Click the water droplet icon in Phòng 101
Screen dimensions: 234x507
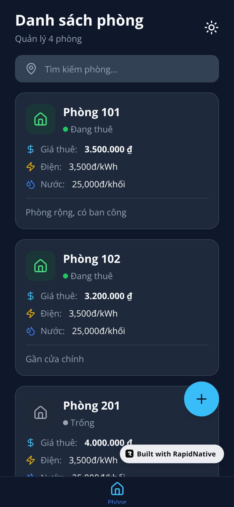[x=31, y=184]
